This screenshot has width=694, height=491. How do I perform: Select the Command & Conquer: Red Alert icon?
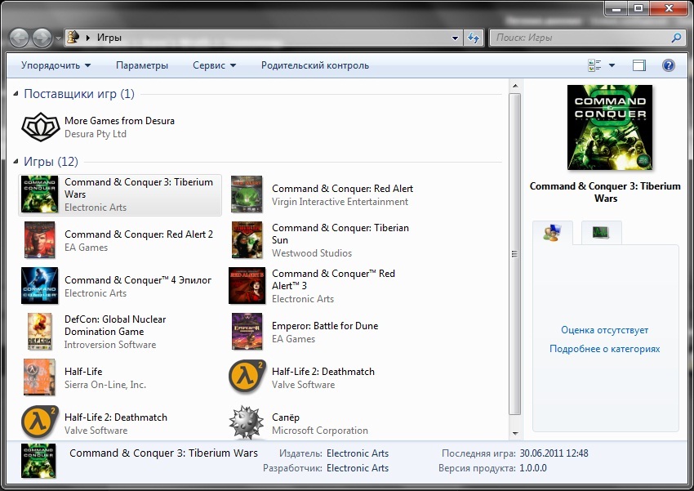click(x=247, y=194)
